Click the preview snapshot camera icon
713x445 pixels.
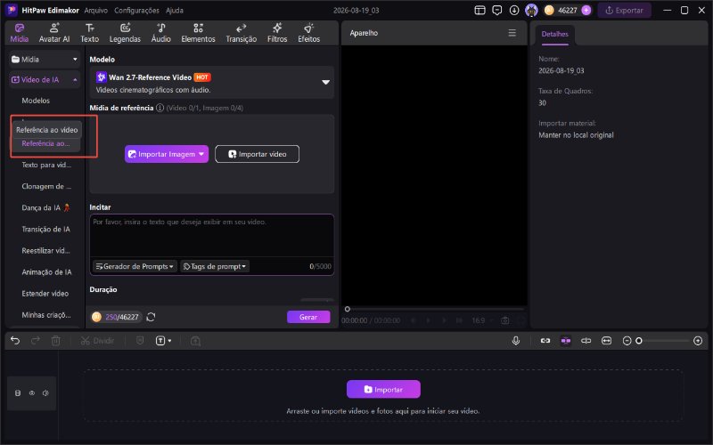tap(504, 320)
